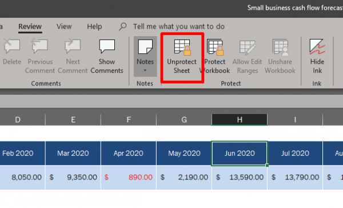Click the red 890.00 cell
The height and width of the screenshot is (208, 343).
pos(129,177)
